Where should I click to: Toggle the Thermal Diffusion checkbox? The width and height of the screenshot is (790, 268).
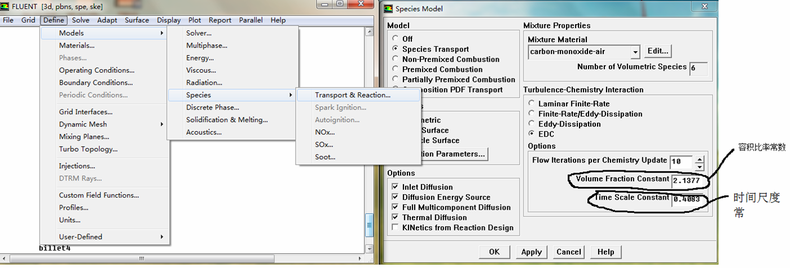394,218
